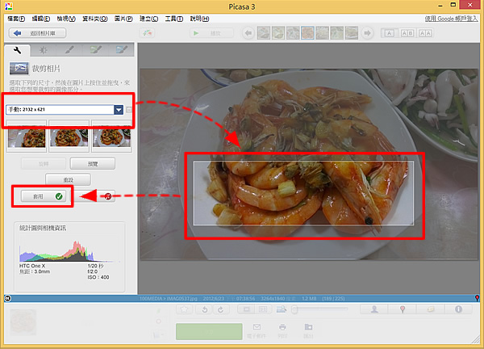Open the people panel icon
The image size is (484, 349).
pos(374,309)
